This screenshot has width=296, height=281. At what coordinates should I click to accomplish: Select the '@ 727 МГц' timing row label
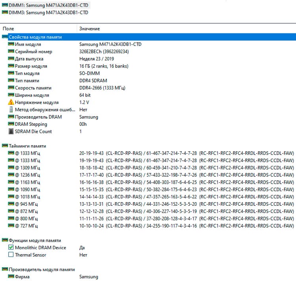[26, 226]
